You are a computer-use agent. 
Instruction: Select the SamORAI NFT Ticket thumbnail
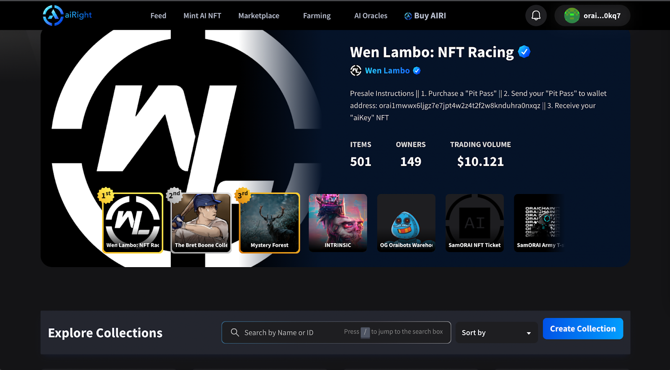tap(474, 223)
